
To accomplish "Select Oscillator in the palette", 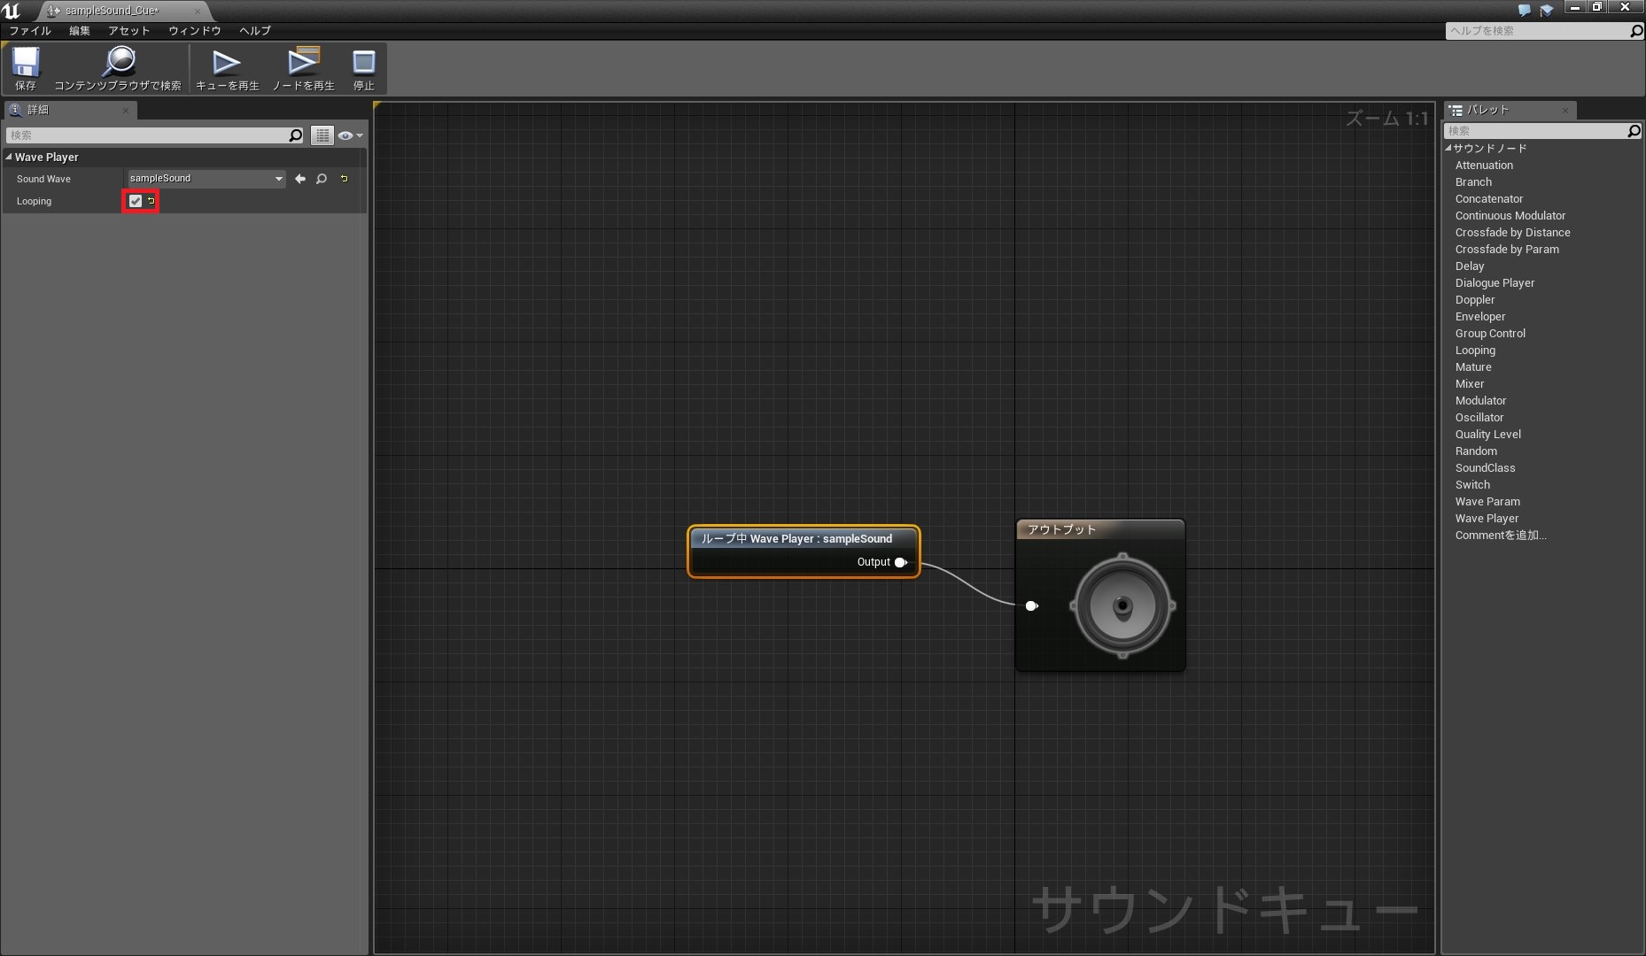I will pyautogui.click(x=1479, y=418).
